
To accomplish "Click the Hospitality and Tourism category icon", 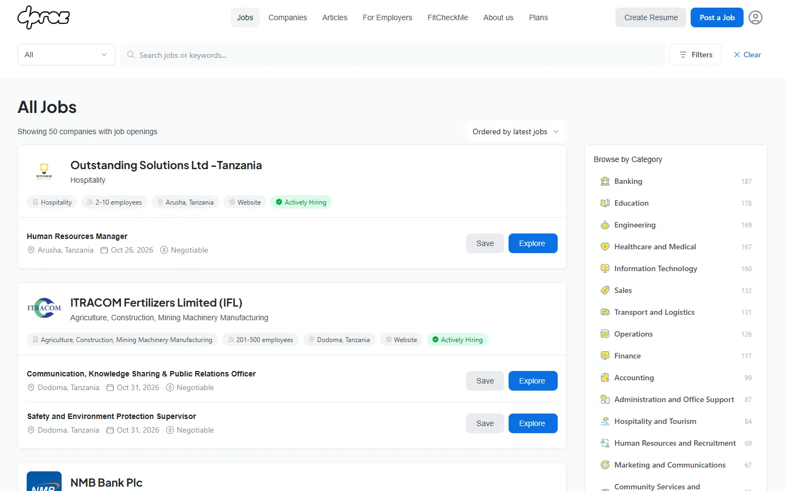I will (605, 421).
